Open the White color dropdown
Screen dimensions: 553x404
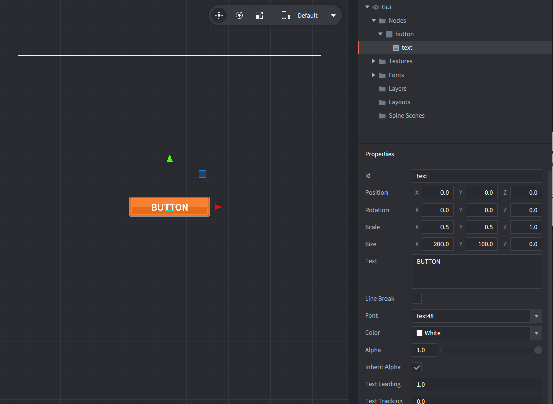(x=536, y=333)
